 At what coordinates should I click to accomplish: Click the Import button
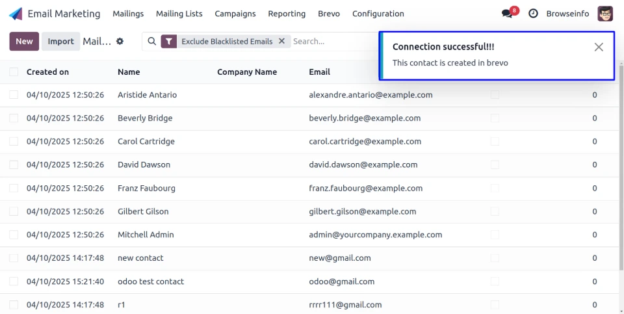point(61,42)
